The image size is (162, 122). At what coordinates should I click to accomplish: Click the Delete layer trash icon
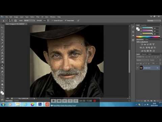[x=158, y=101]
